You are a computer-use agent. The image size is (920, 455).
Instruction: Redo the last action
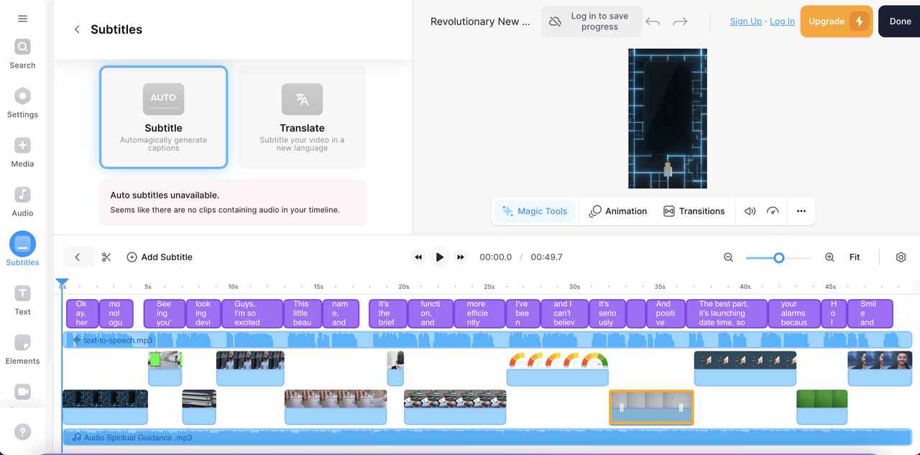click(680, 22)
